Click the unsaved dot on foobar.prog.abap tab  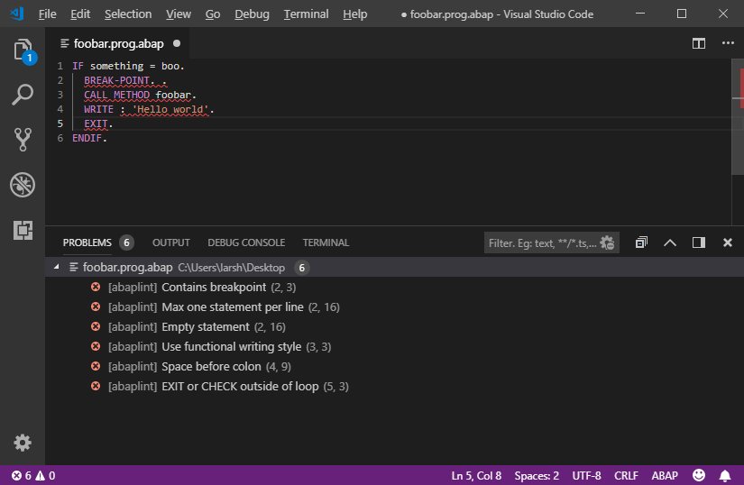(177, 43)
